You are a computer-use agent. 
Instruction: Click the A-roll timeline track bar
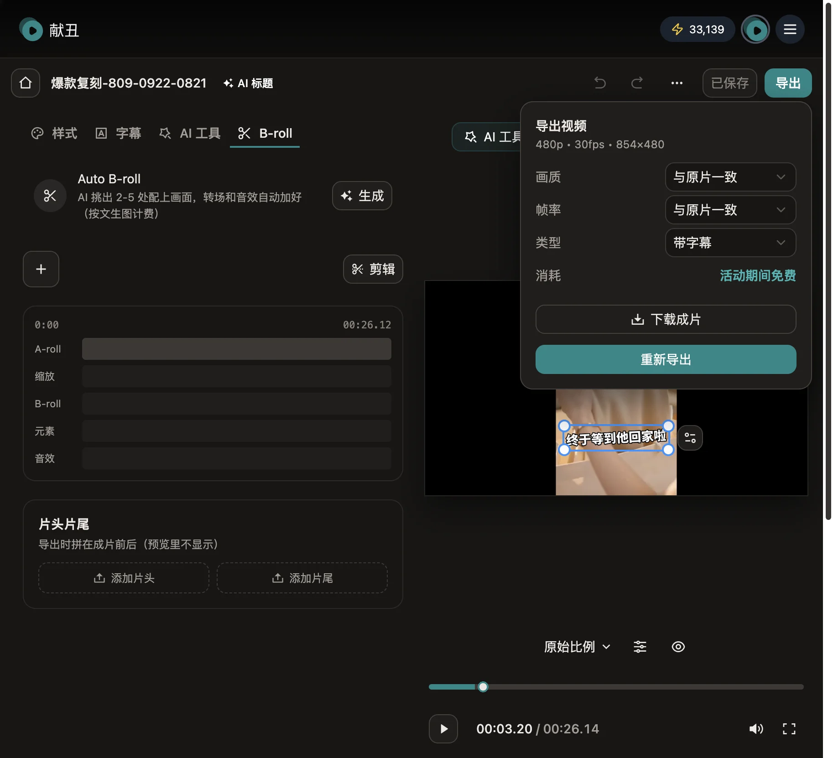[x=236, y=349]
